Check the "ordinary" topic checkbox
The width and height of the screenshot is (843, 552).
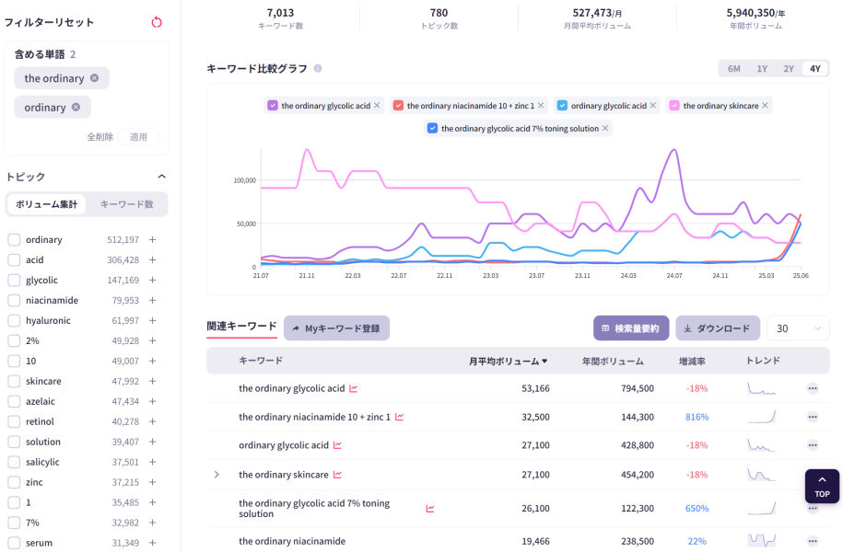point(14,239)
